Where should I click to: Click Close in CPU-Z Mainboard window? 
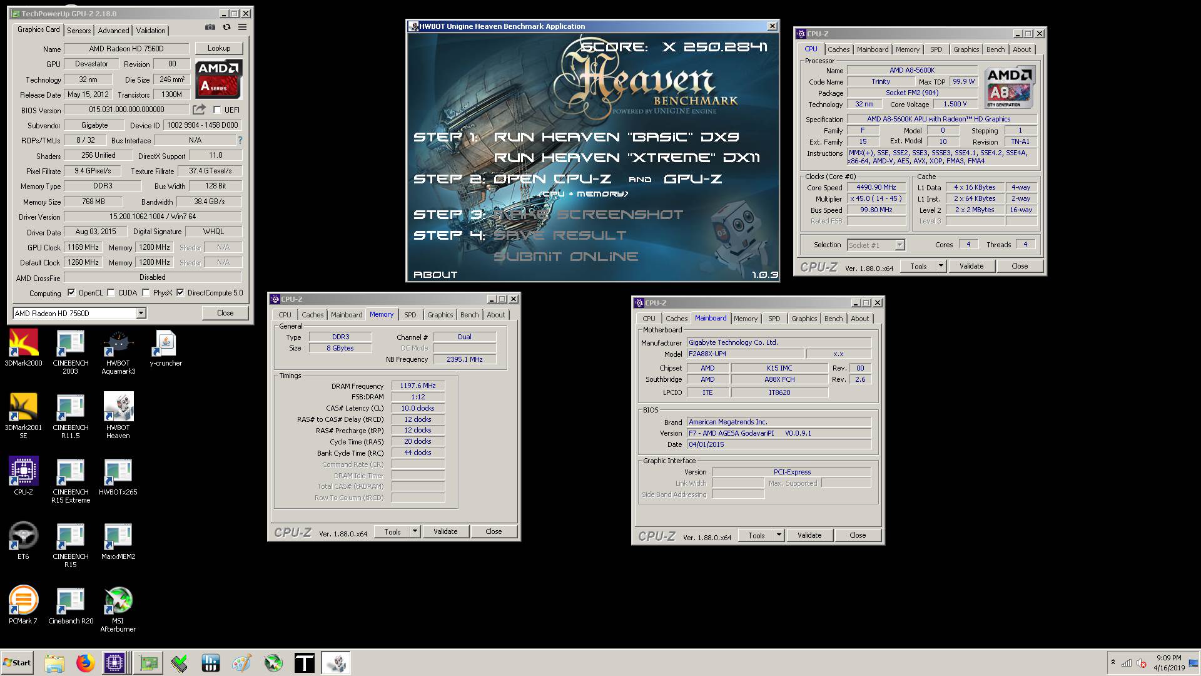click(x=858, y=535)
